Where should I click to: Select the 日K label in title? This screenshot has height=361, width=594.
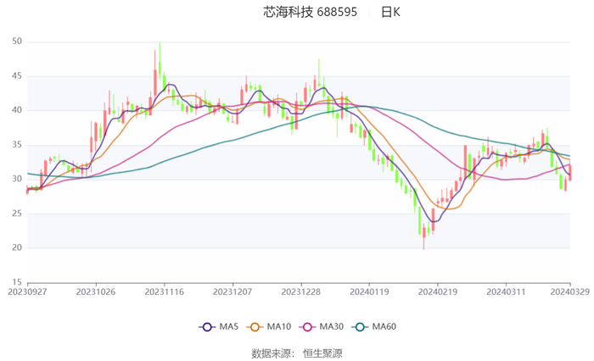tap(390, 12)
